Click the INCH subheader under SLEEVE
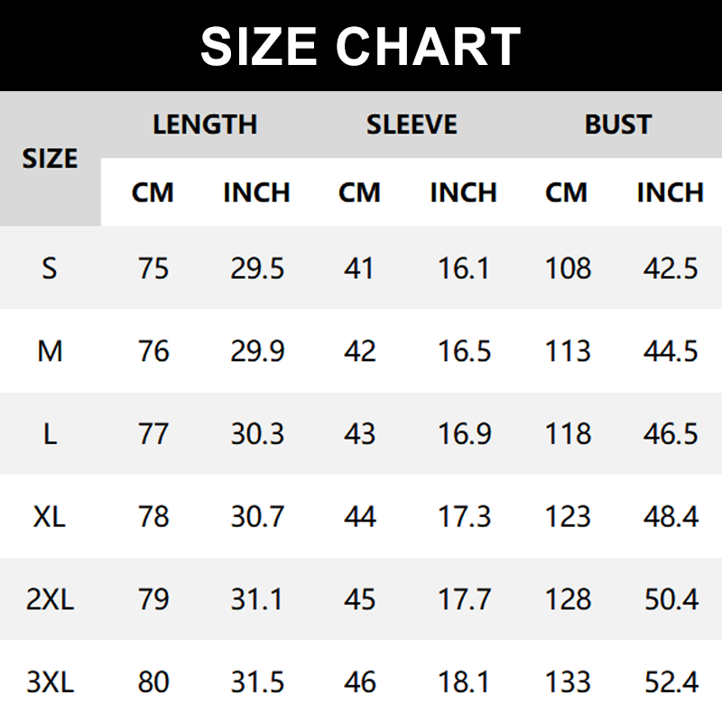The width and height of the screenshot is (722, 722). click(464, 192)
